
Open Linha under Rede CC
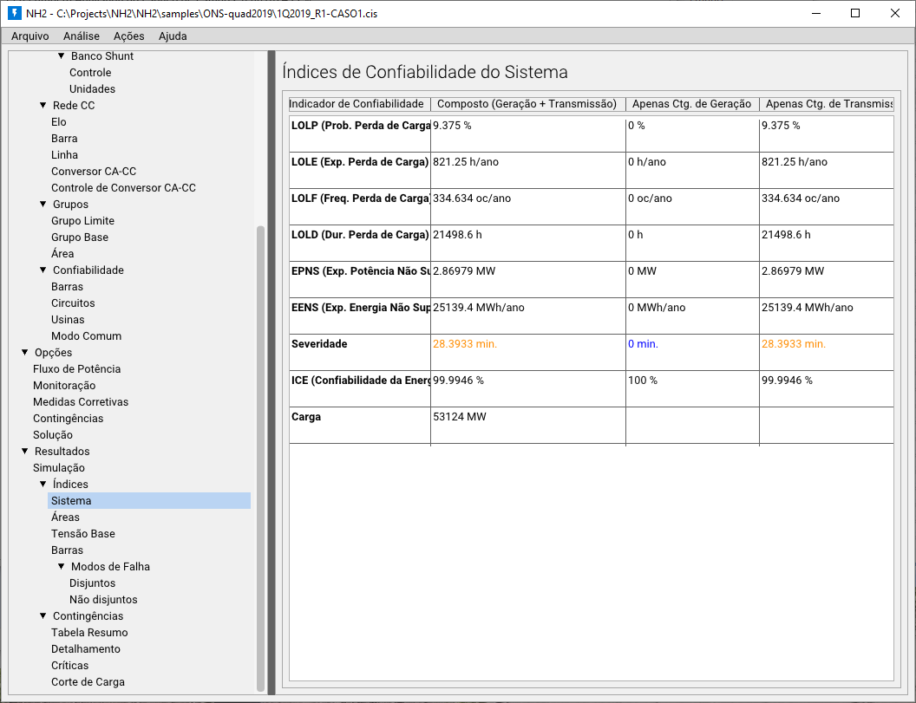(64, 155)
